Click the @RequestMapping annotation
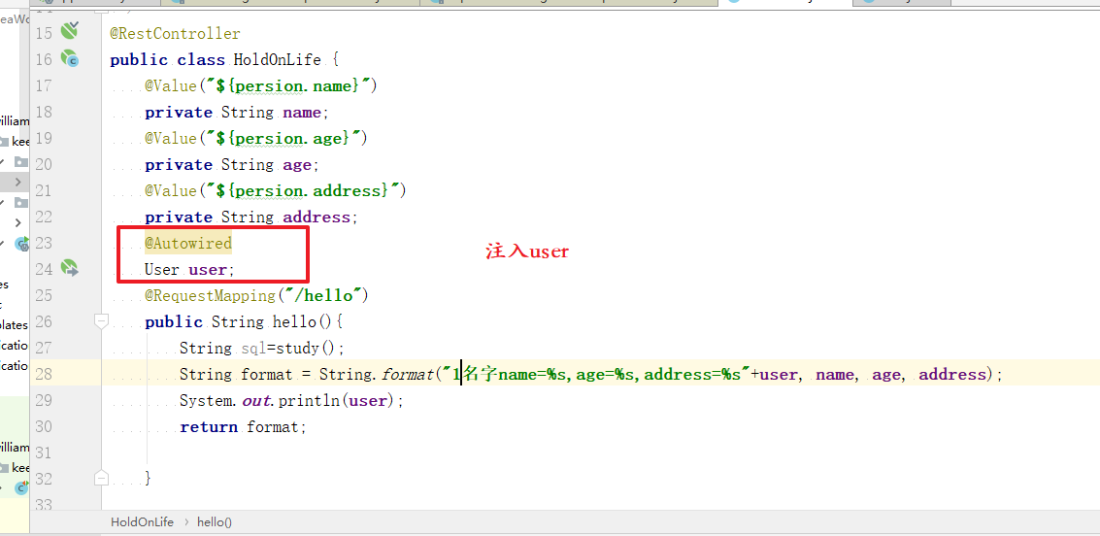1100x536 pixels. click(x=211, y=296)
